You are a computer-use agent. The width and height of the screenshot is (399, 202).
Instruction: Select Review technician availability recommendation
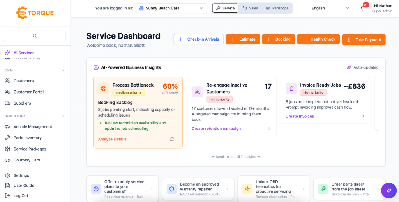click(135, 126)
